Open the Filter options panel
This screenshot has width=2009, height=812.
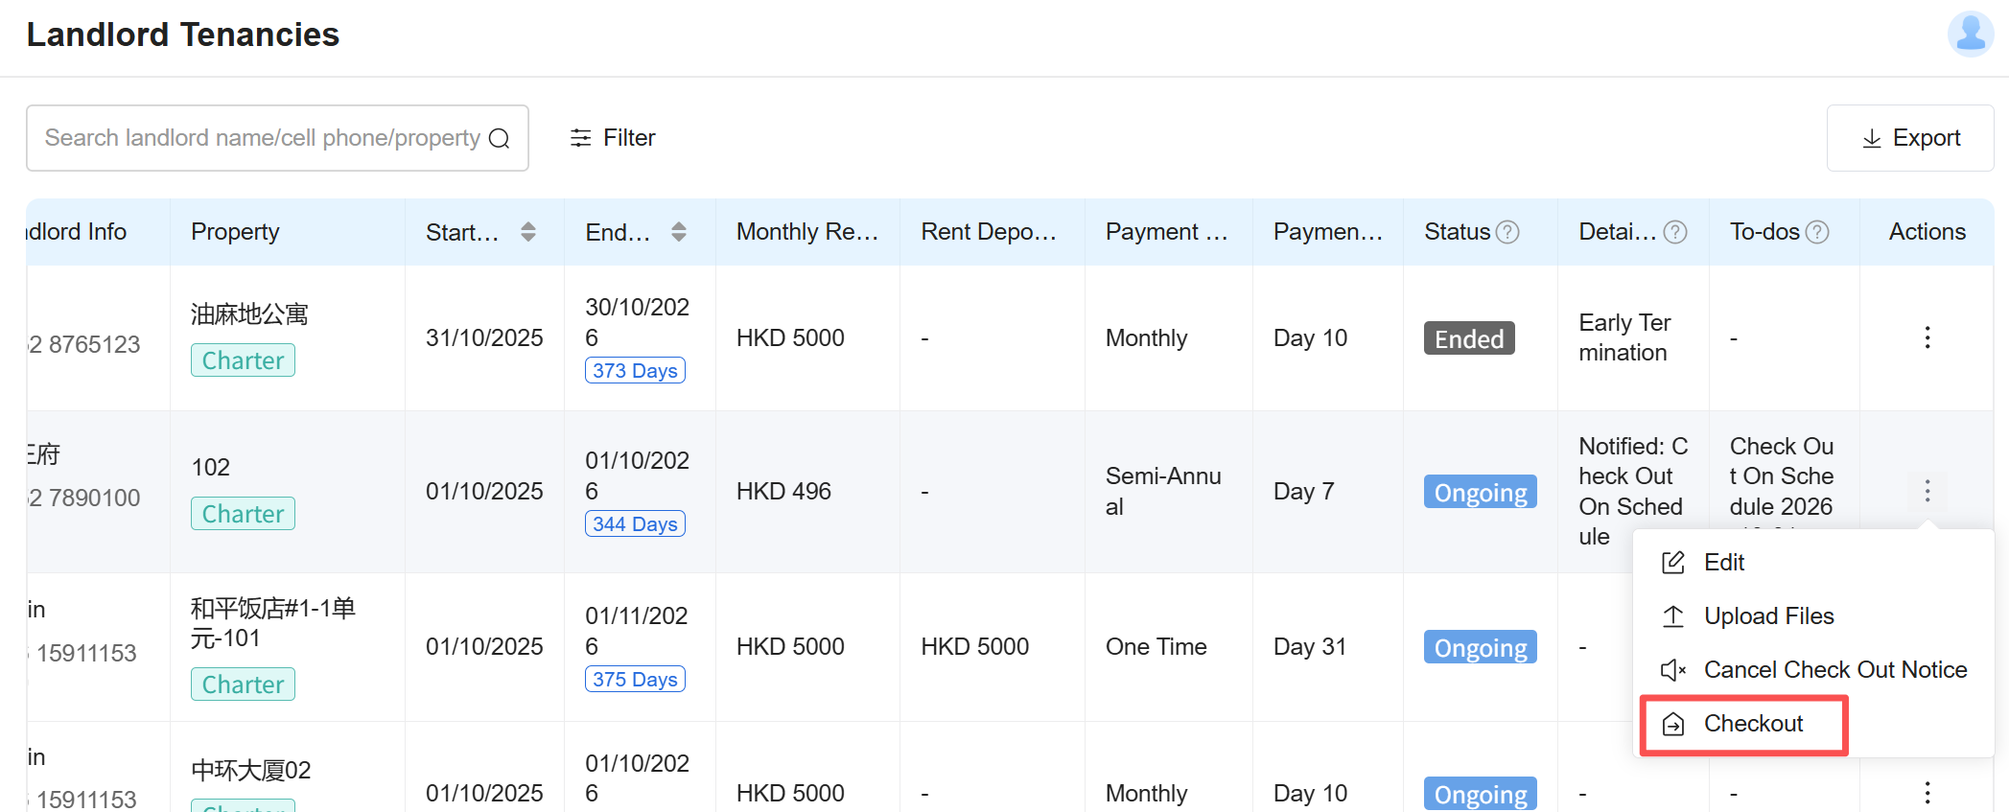(x=613, y=138)
